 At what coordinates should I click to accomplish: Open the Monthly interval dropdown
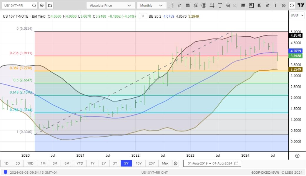(x=152, y=6)
